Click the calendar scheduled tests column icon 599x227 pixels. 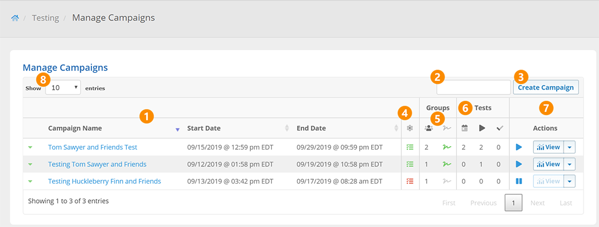465,128
